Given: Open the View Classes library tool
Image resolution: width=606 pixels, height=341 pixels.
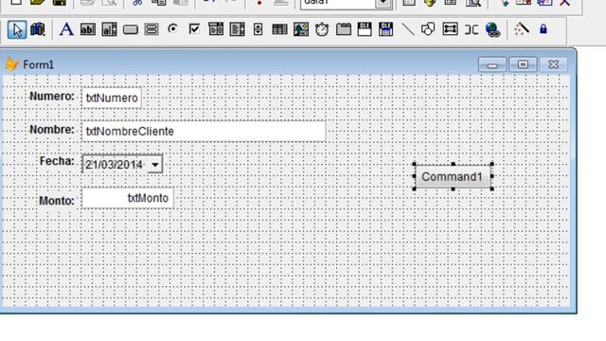Looking at the screenshot, I should point(38,29).
